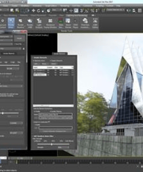Choose the Rectangular Selection Region tool
This screenshot has width=143, height=172.
tap(22, 11)
